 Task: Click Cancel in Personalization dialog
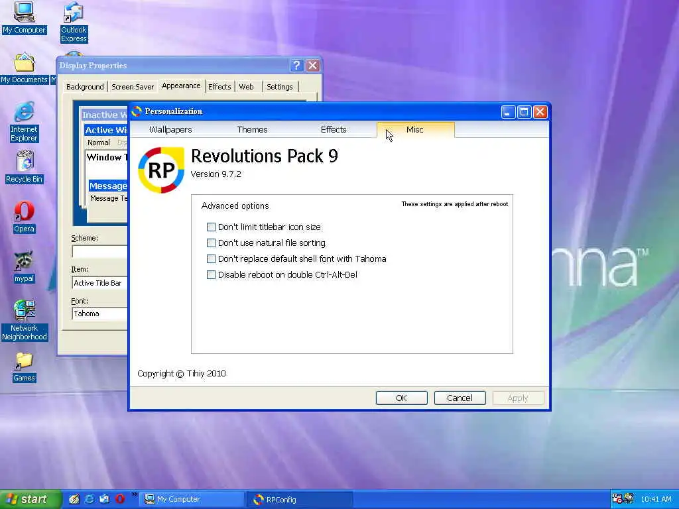click(x=460, y=398)
